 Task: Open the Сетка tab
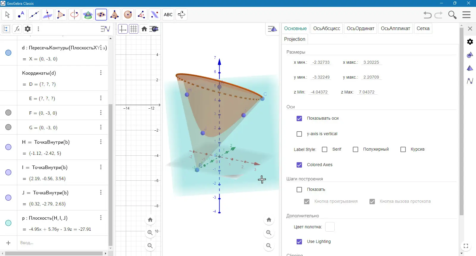(x=423, y=29)
